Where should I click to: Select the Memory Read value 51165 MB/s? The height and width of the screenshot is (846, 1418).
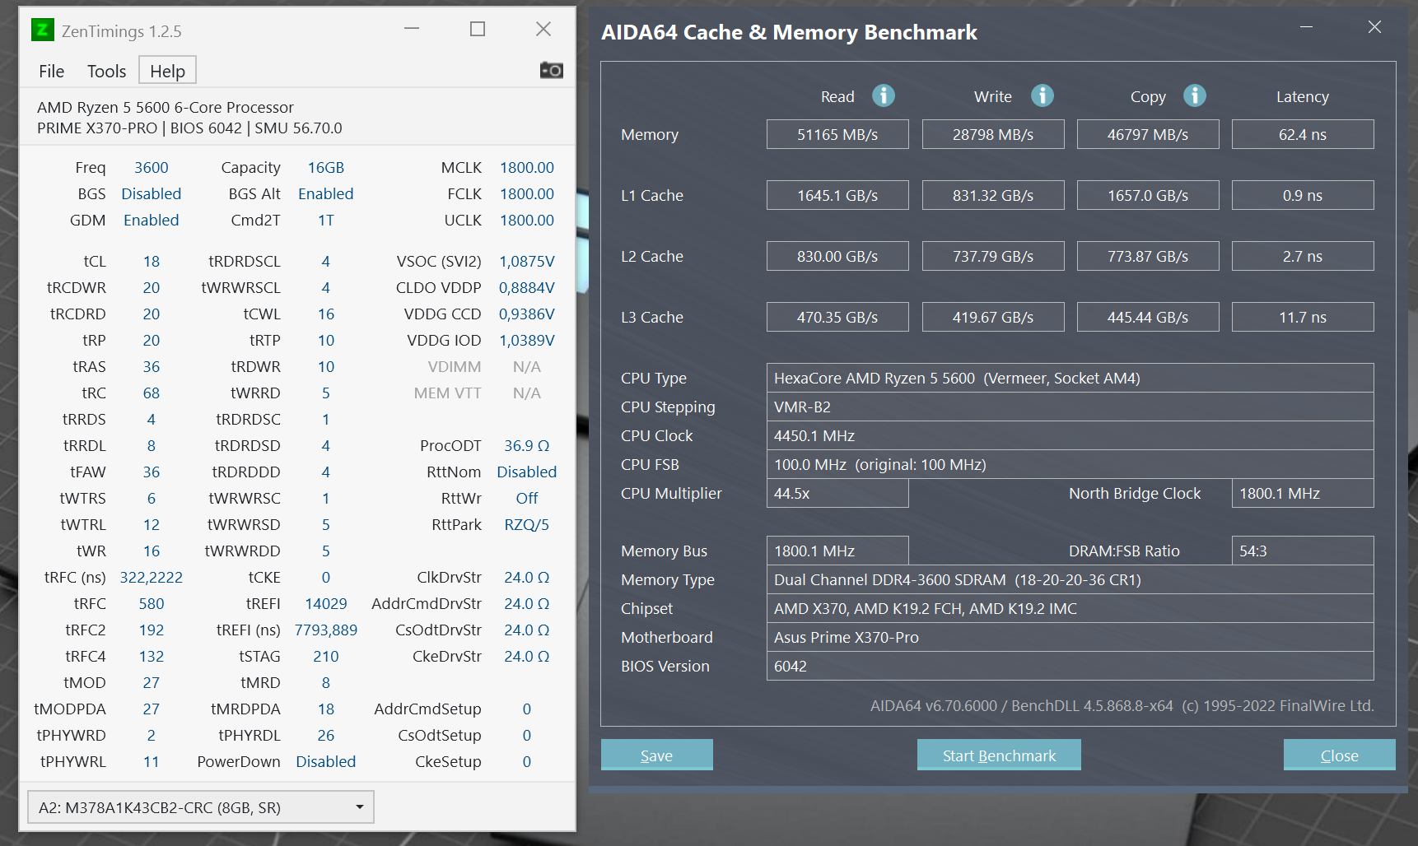click(837, 134)
